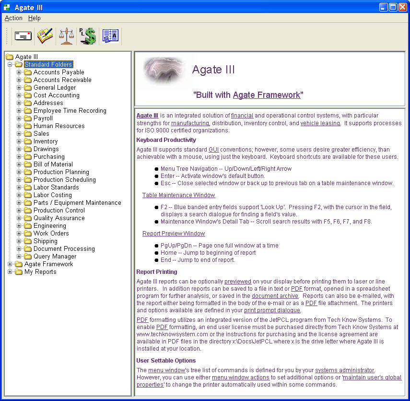Click the Shipping folder icon
This screenshot has width=410, height=401.
[28, 241]
